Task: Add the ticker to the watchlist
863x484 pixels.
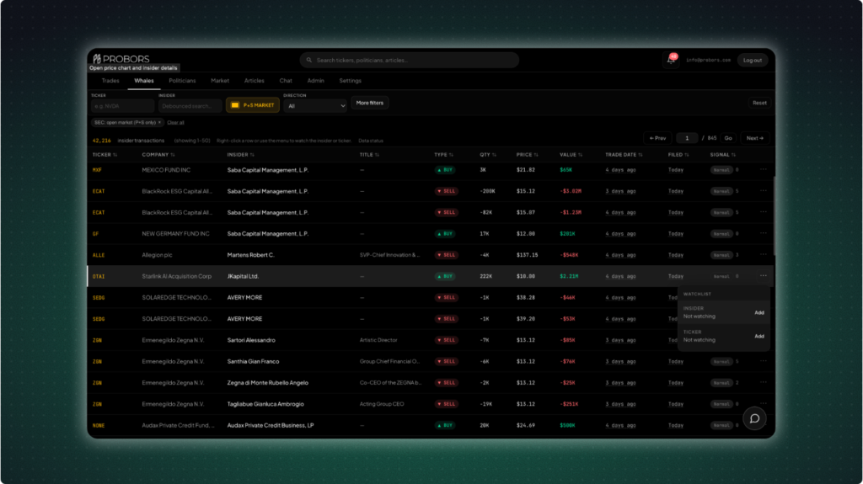Action: click(x=759, y=336)
